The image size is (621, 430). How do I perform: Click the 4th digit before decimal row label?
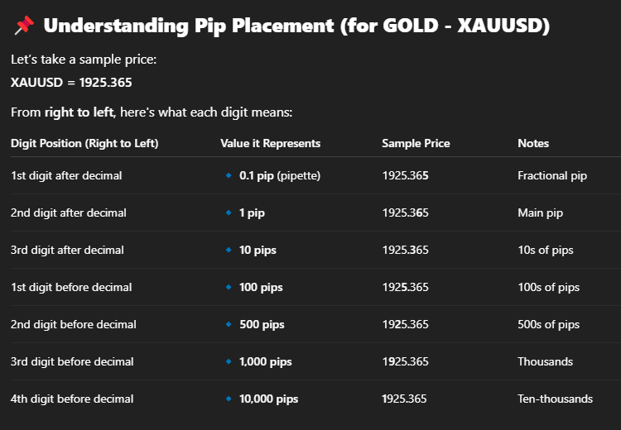point(72,399)
